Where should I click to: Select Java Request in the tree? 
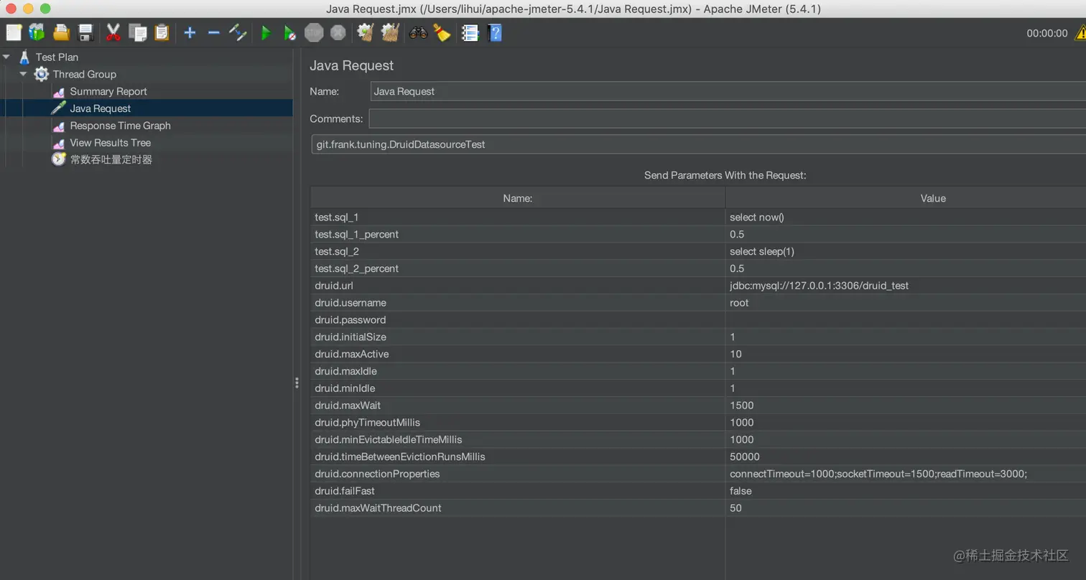tap(101, 108)
